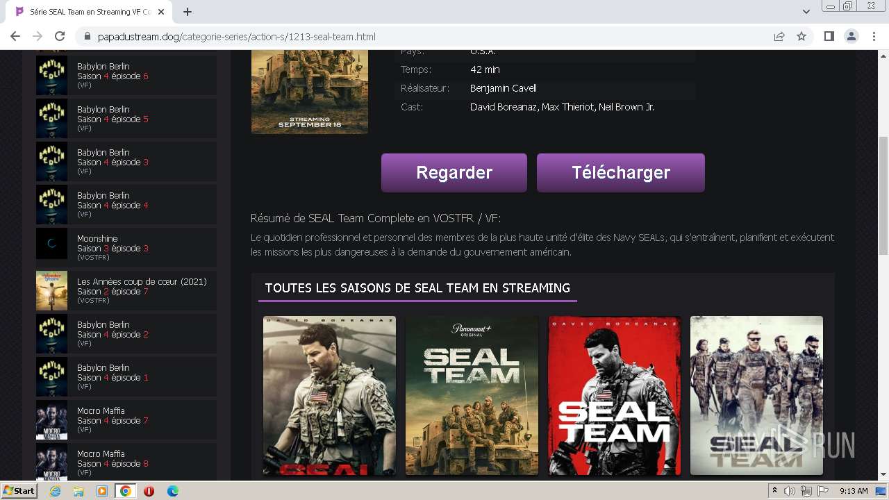The height and width of the screenshot is (500, 889).
Task: Click the scrollbar down arrow
Action: [883, 475]
